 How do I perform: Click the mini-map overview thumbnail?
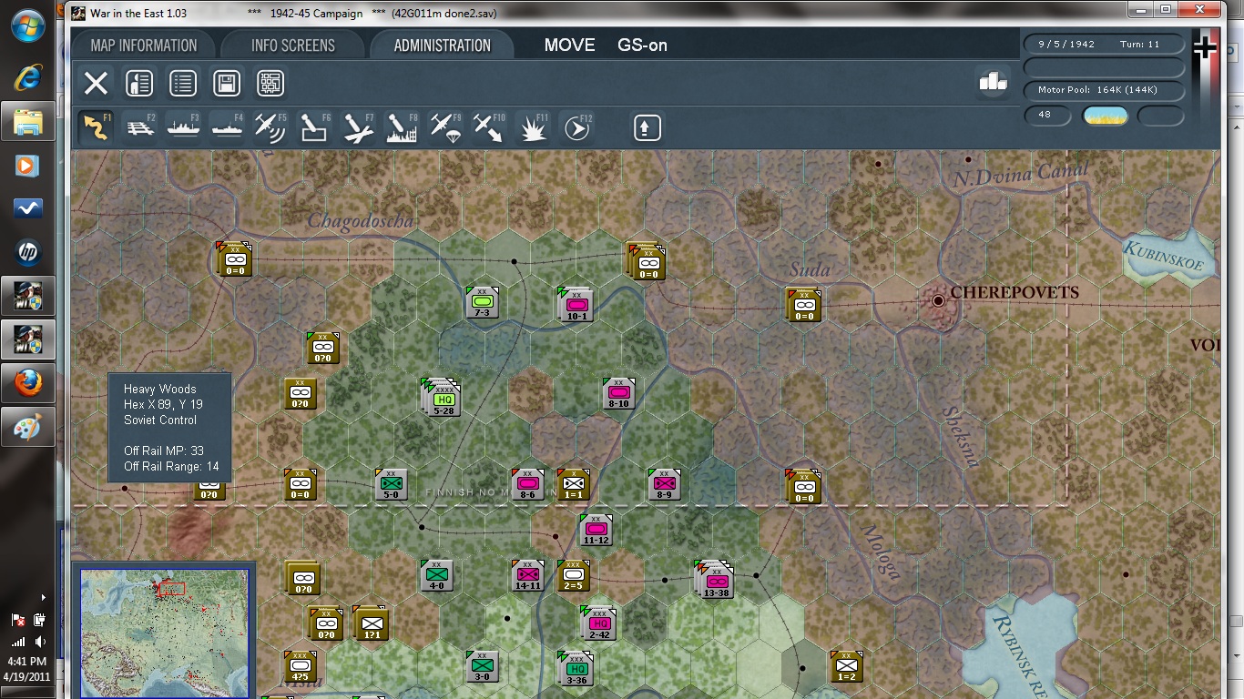(164, 633)
